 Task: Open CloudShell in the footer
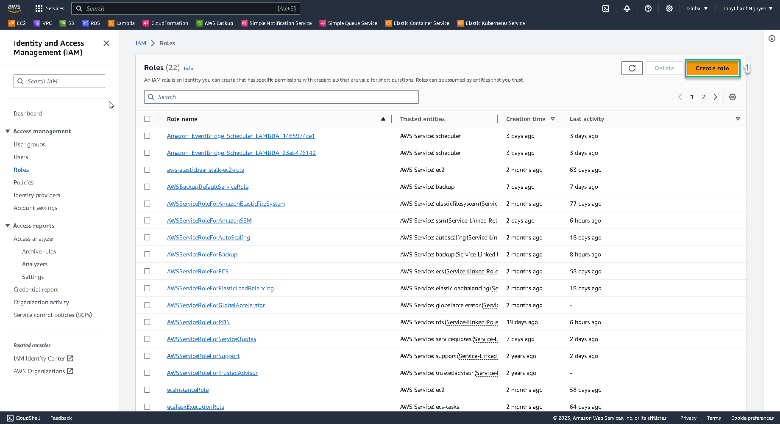tap(24, 418)
